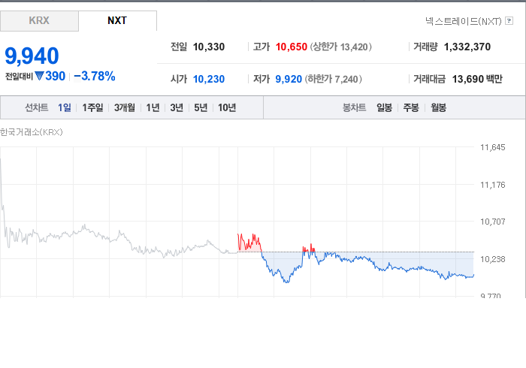Open the 월봉 candle chart
Image resolution: width=526 pixels, height=368 pixels.
(438, 107)
